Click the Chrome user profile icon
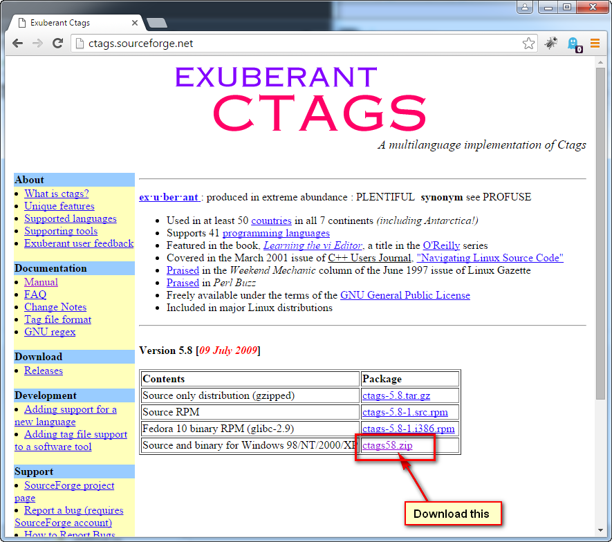 pyautogui.click(x=525, y=7)
